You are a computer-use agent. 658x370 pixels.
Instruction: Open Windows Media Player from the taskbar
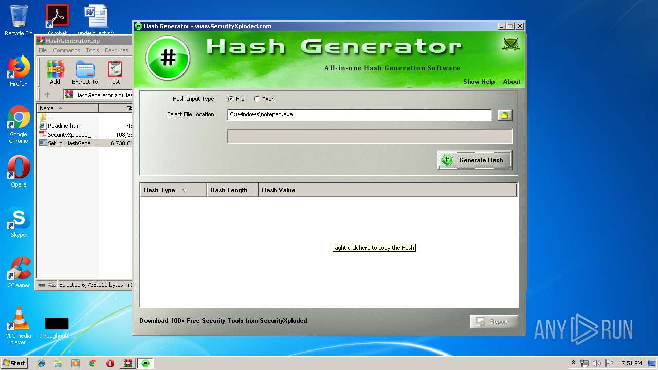[76, 363]
